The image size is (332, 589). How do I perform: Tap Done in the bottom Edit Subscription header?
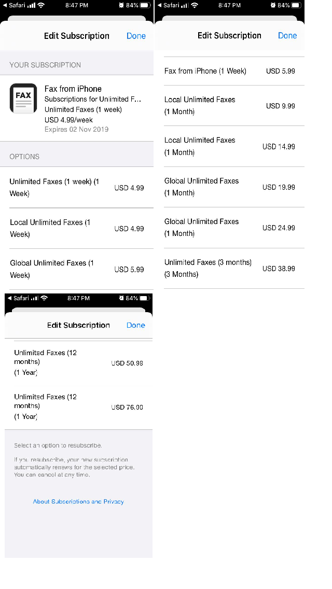coord(136,325)
